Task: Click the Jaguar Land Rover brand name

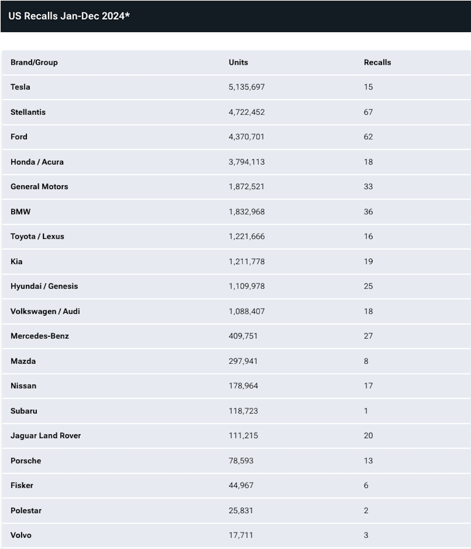Action: click(46, 436)
